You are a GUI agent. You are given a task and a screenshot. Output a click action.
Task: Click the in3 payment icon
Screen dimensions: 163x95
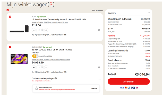133,88
